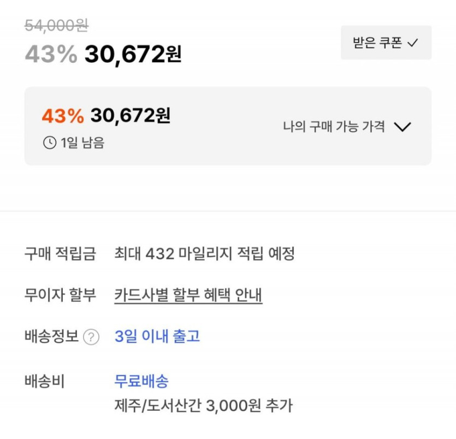Click the chevron arrow in the price box

coord(402,127)
